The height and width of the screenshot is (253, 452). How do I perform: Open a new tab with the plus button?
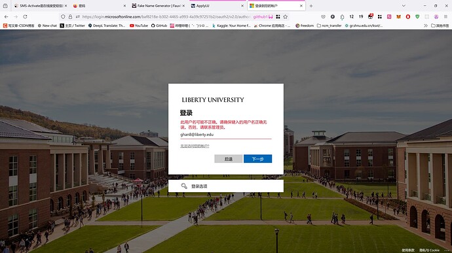click(x=311, y=6)
